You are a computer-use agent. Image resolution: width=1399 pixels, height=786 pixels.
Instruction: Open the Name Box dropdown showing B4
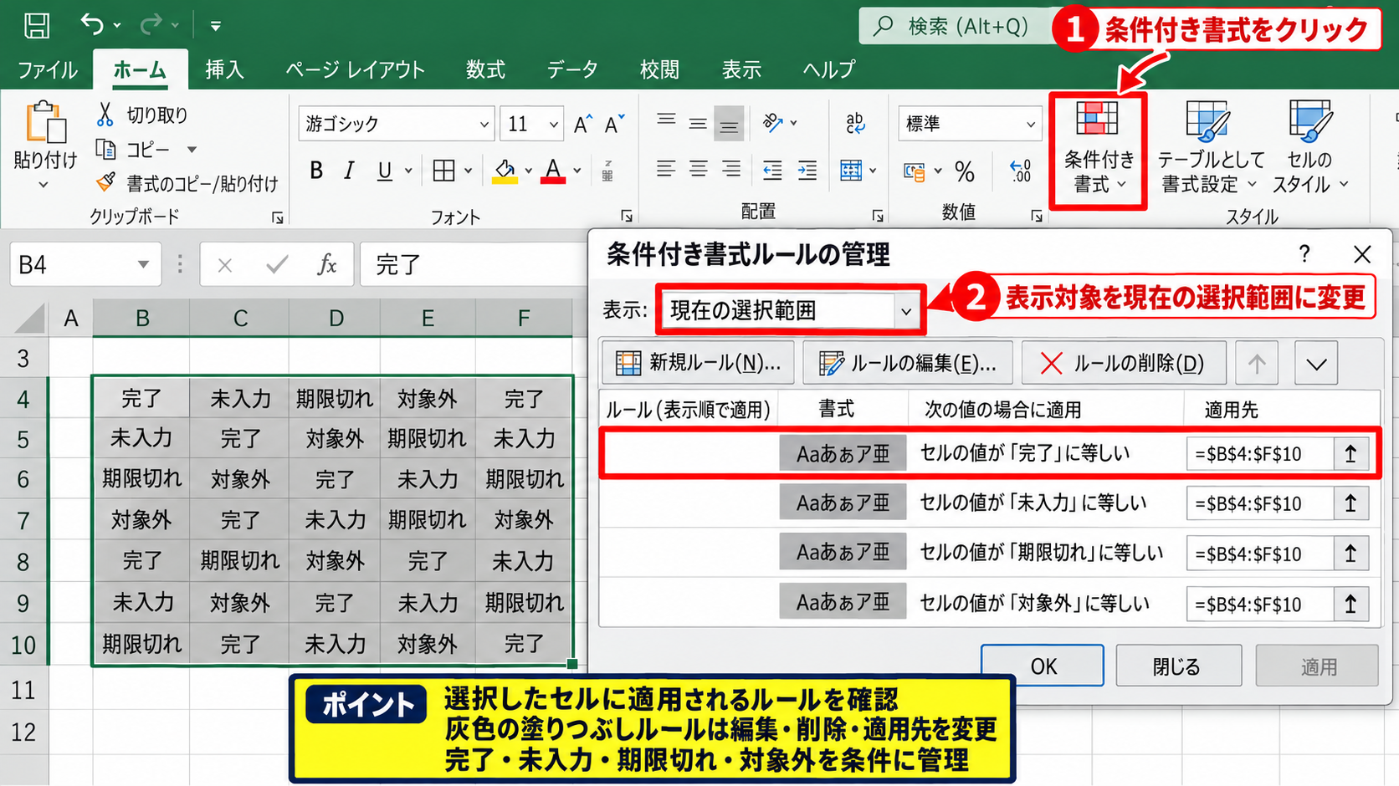[143, 265]
